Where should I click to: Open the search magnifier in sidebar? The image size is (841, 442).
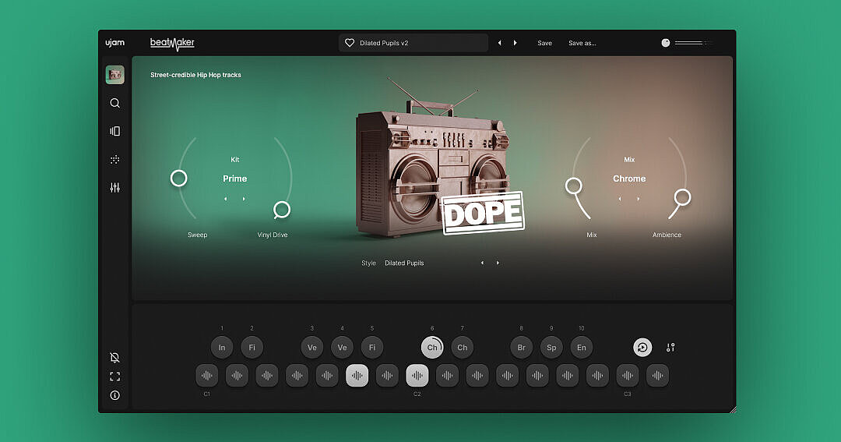[x=115, y=103]
